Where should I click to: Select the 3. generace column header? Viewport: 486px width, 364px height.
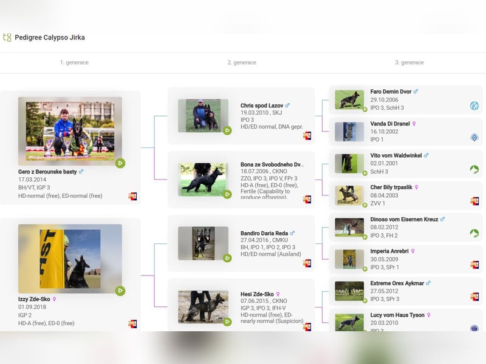point(409,62)
